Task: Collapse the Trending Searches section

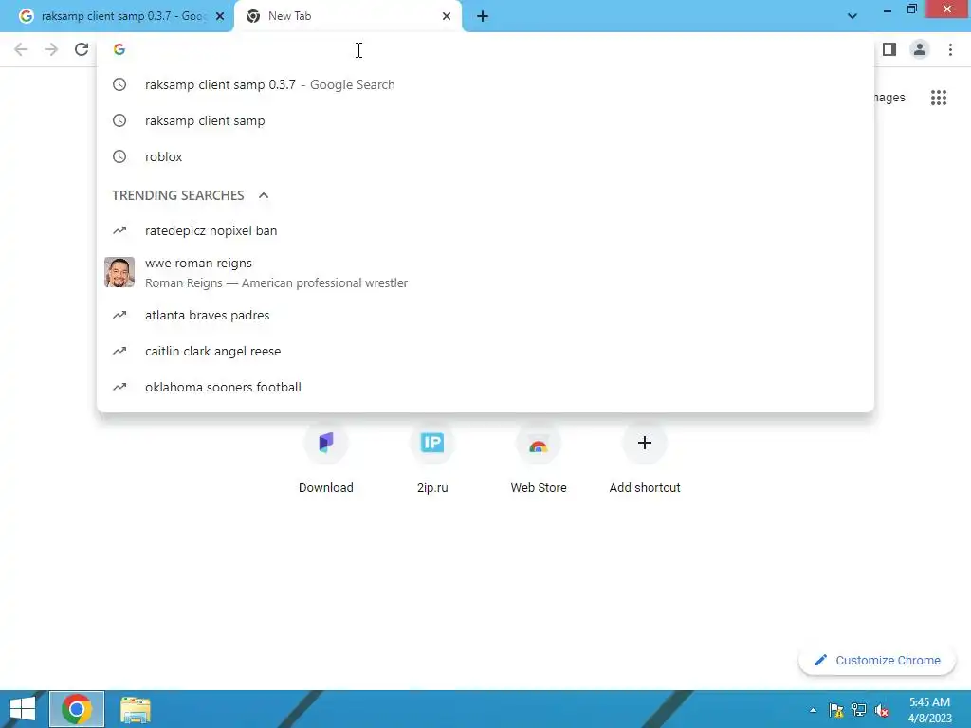Action: [264, 195]
